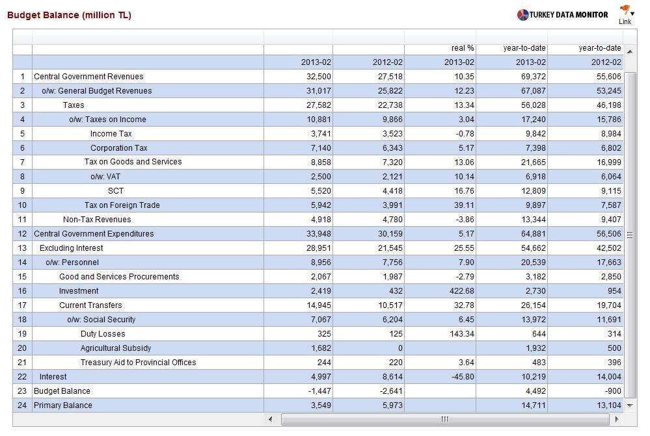The image size is (650, 436).
Task: Select row number 12 in the table
Action: tap(22, 234)
